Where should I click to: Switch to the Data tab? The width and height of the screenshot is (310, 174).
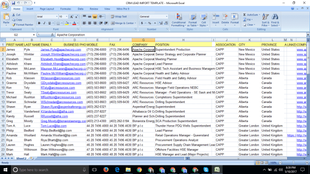click(x=81, y=9)
